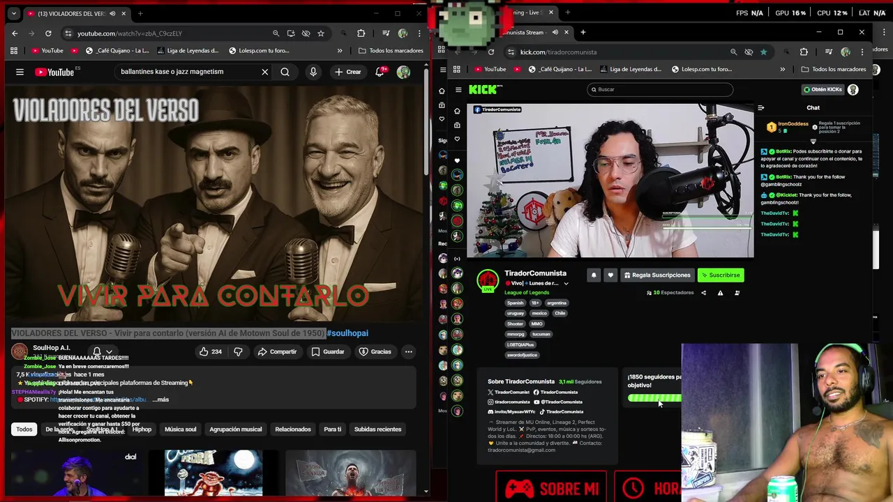Open the YouTube account avatar menu
The width and height of the screenshot is (893, 502).
click(x=403, y=72)
